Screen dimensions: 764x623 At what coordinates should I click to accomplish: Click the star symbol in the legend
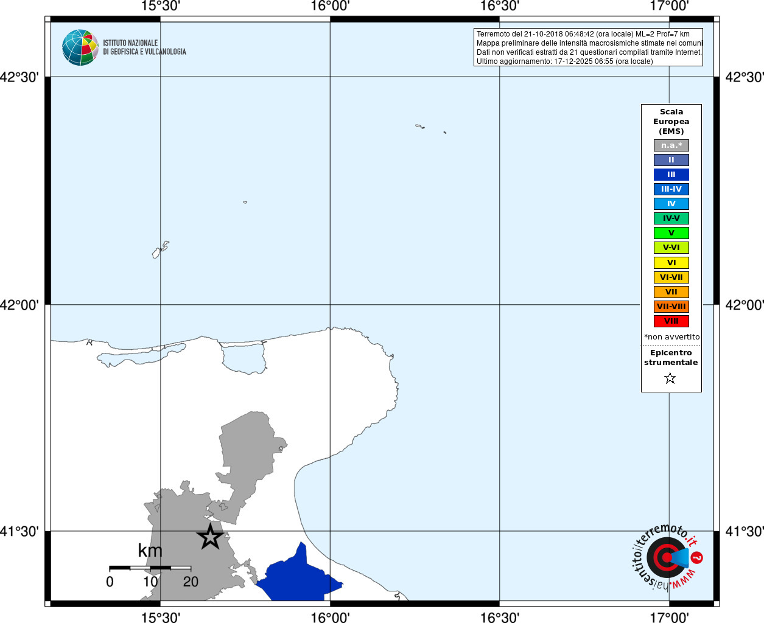tap(670, 378)
